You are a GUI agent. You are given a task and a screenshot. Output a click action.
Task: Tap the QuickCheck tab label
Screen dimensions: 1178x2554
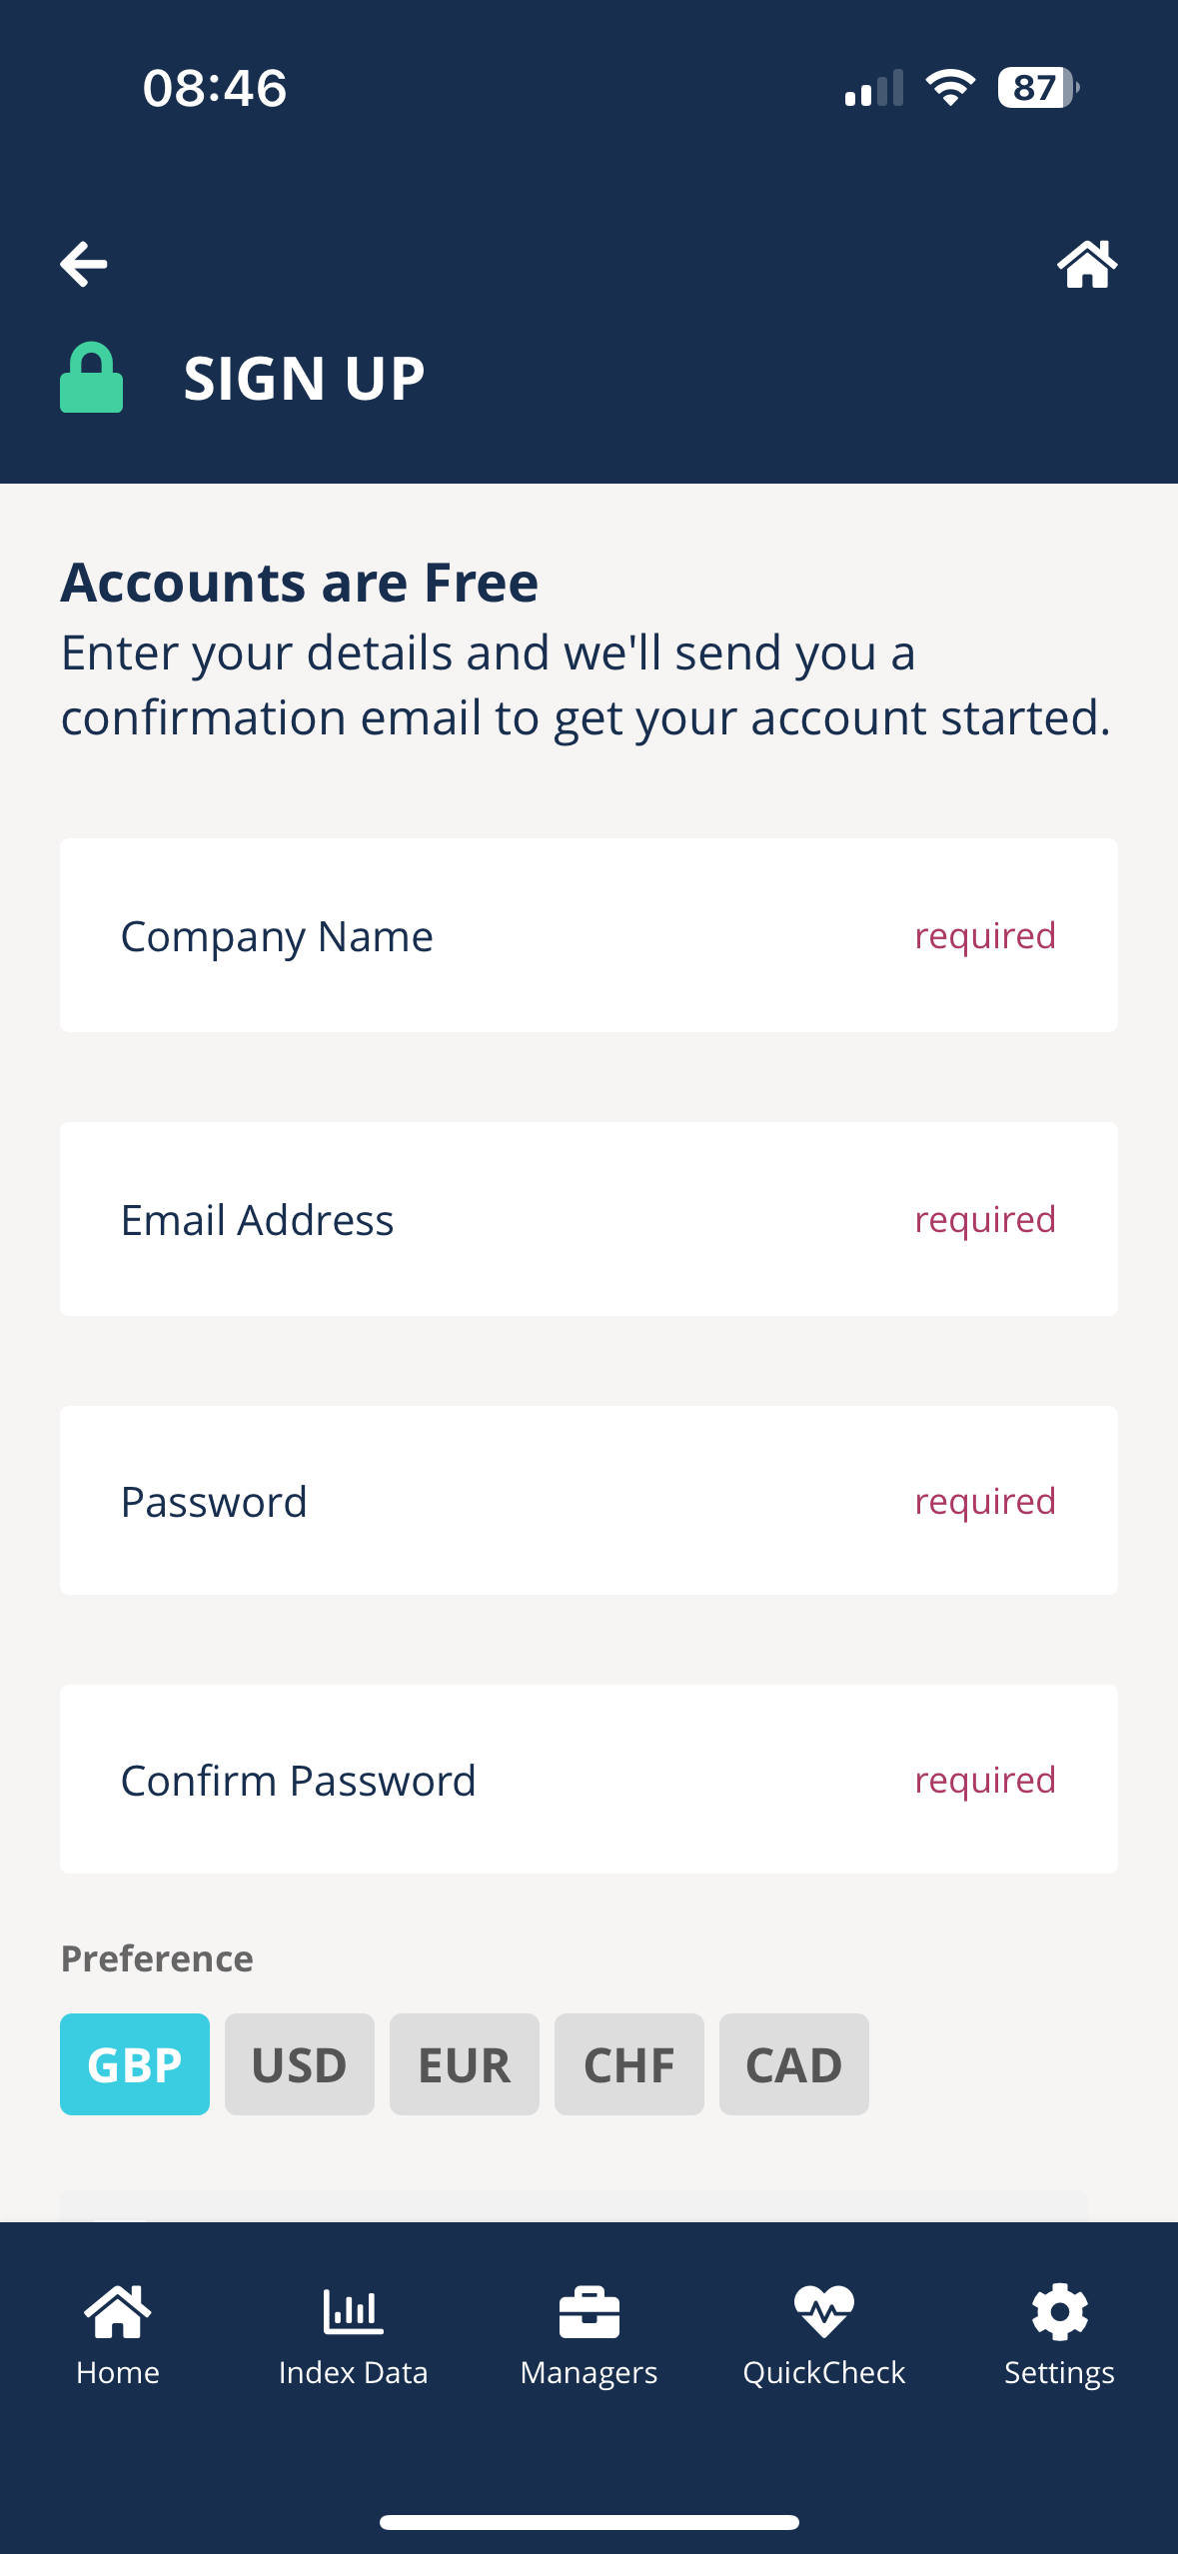pyautogui.click(x=824, y=2373)
